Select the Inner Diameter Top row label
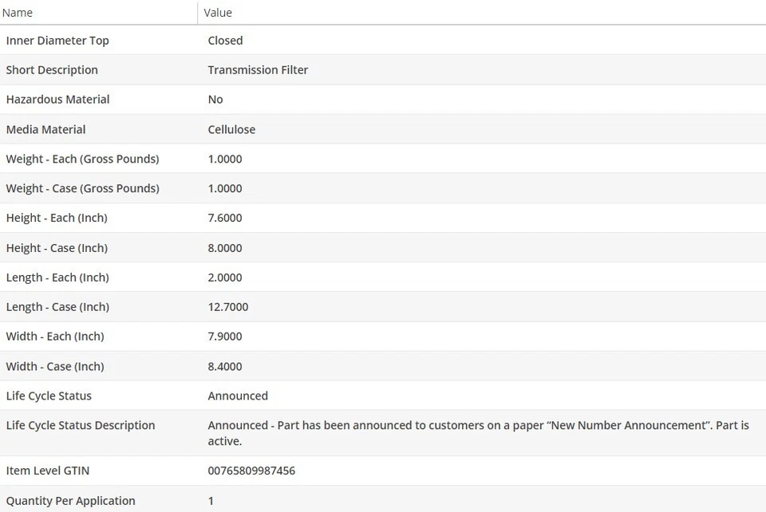 (x=57, y=41)
